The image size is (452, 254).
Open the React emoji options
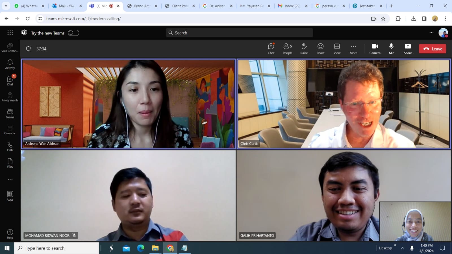coord(320,49)
